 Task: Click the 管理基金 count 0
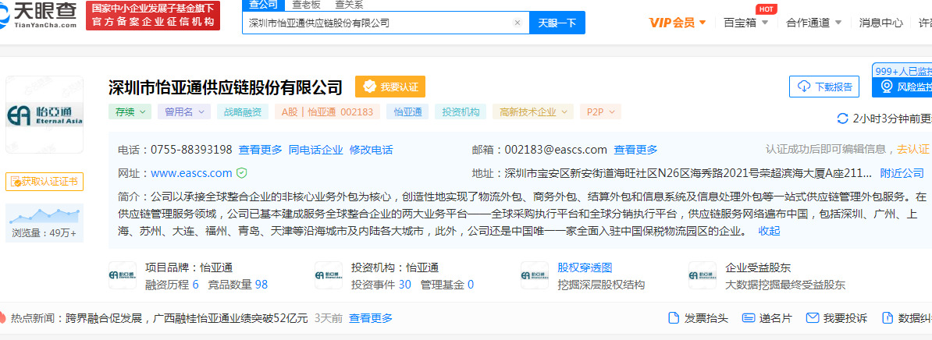471,285
